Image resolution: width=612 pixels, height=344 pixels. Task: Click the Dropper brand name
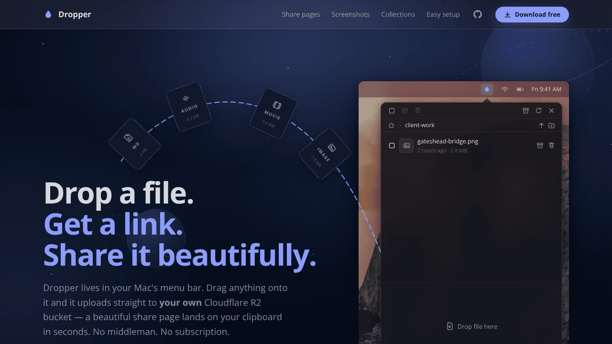point(75,14)
